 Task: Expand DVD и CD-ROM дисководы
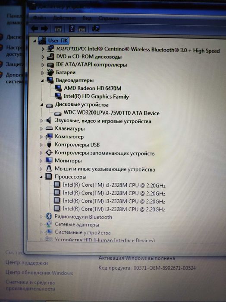pyautogui.click(x=43, y=57)
